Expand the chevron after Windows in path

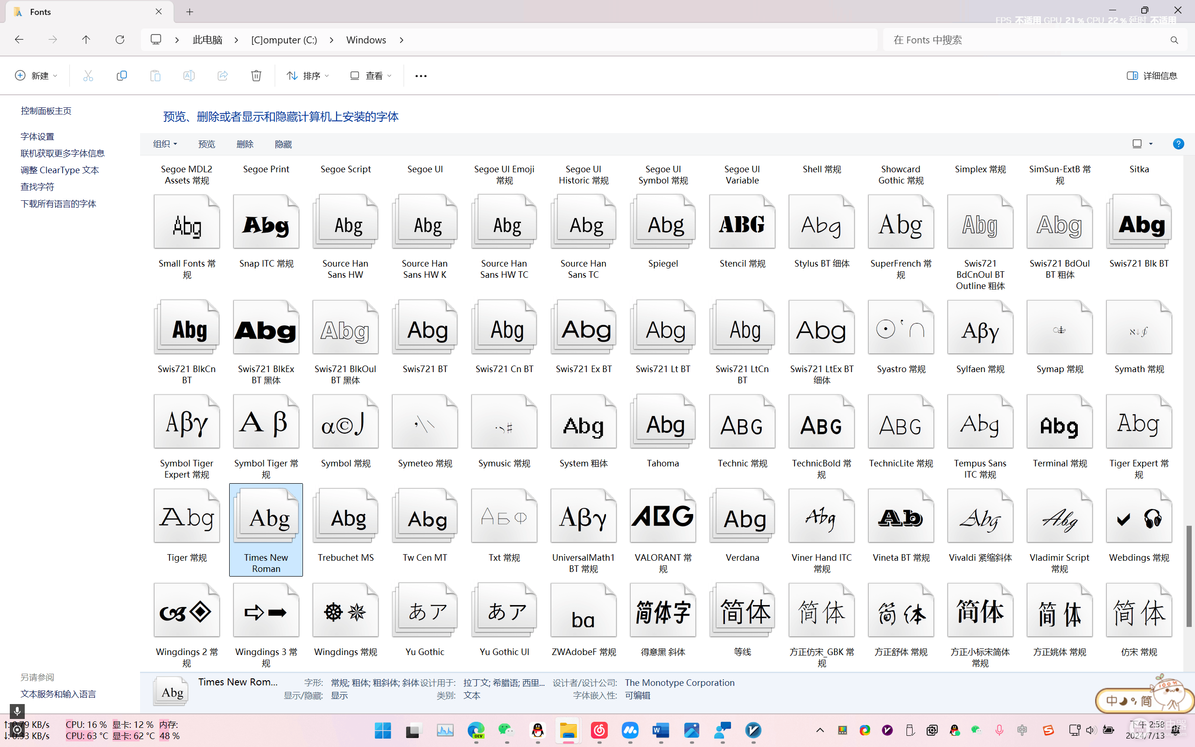[x=401, y=40]
